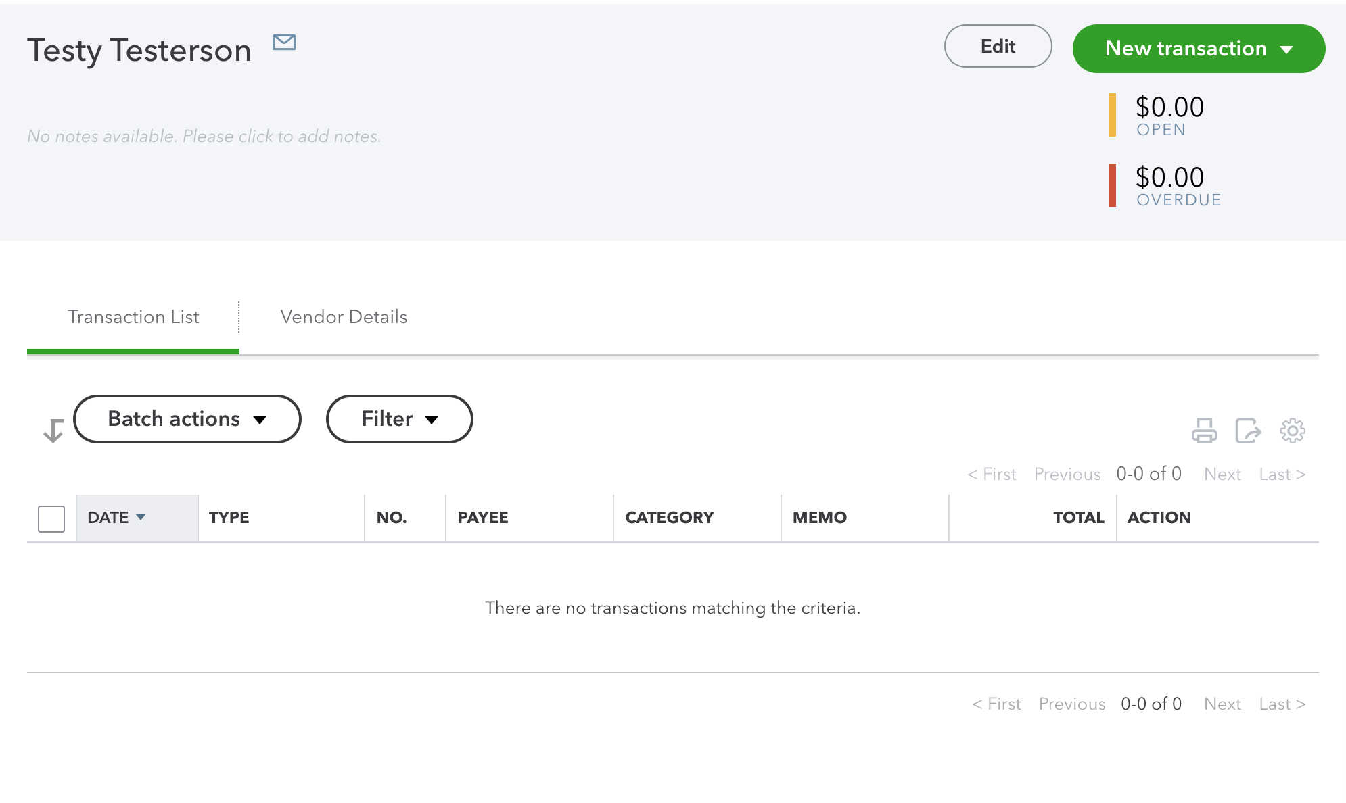Viewport: 1346px width, 803px height.
Task: Click the Edit button
Action: tap(998, 46)
